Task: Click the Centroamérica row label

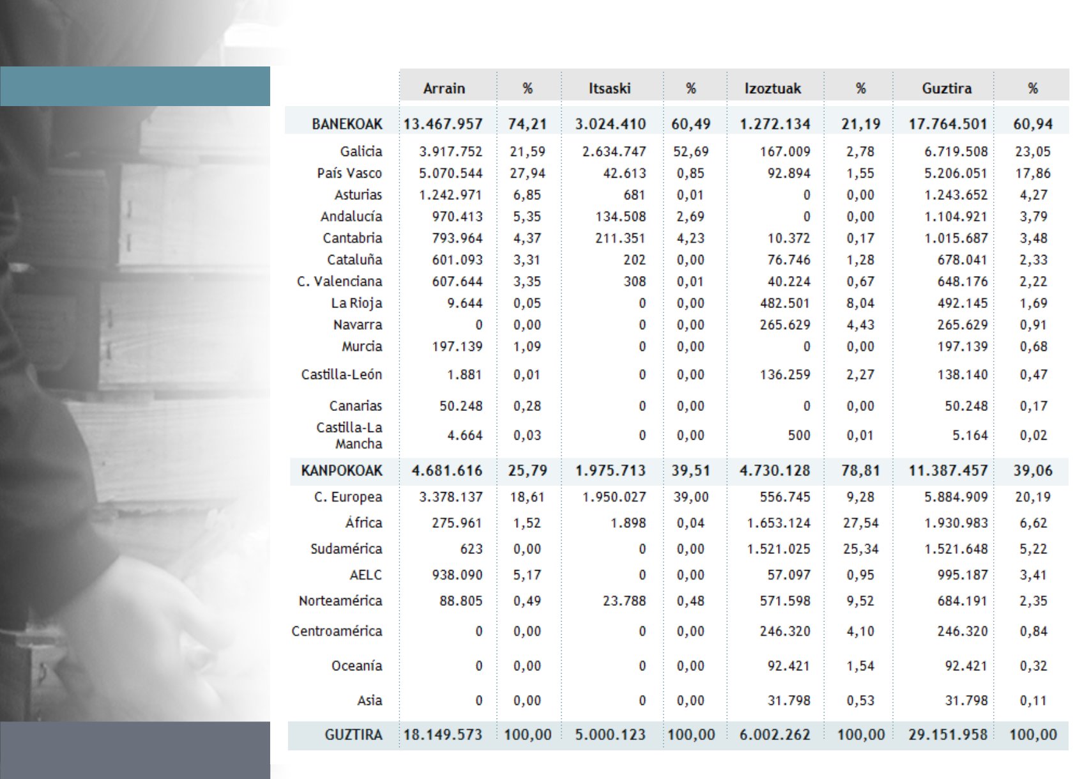Action: tap(337, 631)
